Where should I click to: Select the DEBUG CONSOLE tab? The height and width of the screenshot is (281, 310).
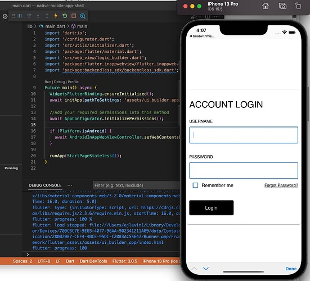(45, 185)
